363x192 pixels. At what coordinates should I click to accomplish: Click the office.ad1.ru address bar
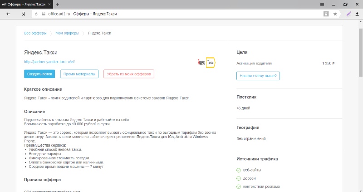point(181,14)
